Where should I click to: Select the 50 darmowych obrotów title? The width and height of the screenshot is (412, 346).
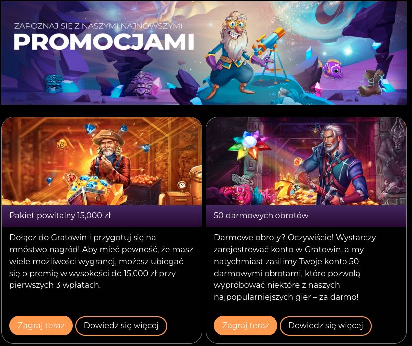coord(261,216)
